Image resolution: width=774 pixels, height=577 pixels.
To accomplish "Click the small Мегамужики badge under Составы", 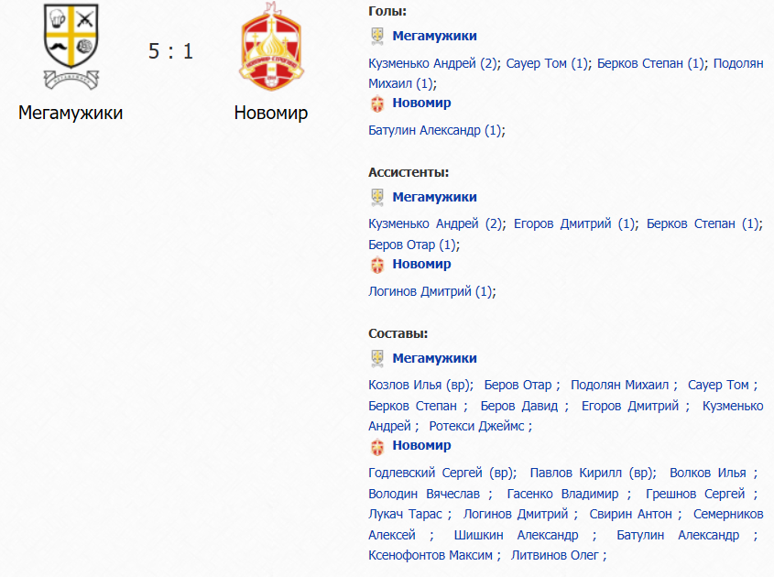I will 377,358.
